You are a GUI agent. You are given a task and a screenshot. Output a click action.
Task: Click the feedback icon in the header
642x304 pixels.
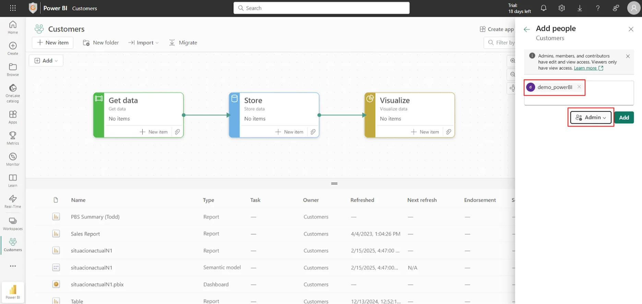point(616,8)
